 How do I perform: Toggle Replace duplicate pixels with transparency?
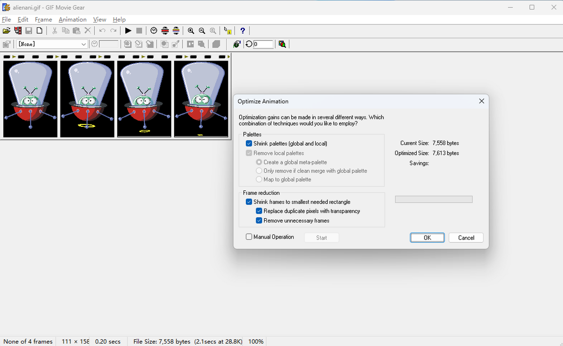(259, 211)
